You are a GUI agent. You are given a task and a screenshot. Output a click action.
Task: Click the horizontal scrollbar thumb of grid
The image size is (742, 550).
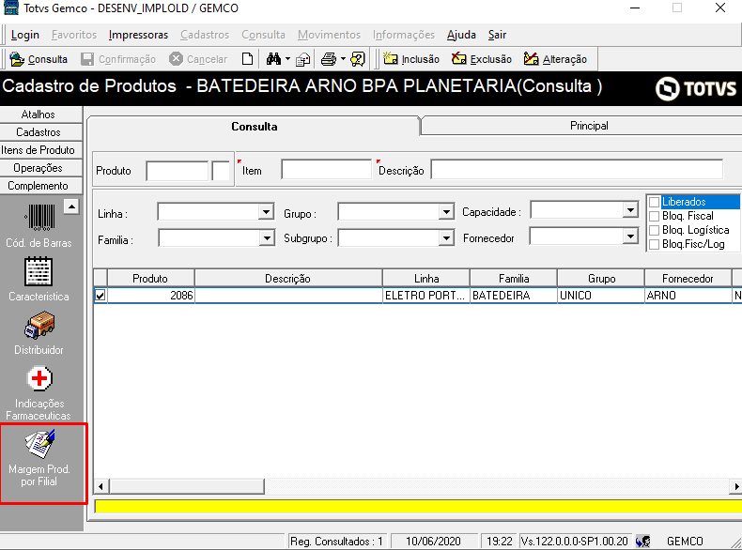coord(187,486)
